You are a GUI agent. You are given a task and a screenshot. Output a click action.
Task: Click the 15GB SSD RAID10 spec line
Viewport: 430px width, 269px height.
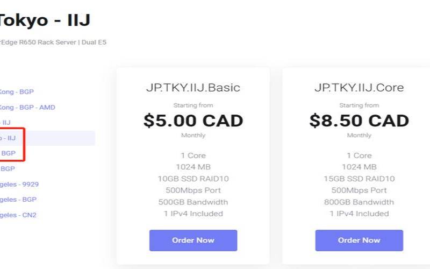pos(359,179)
